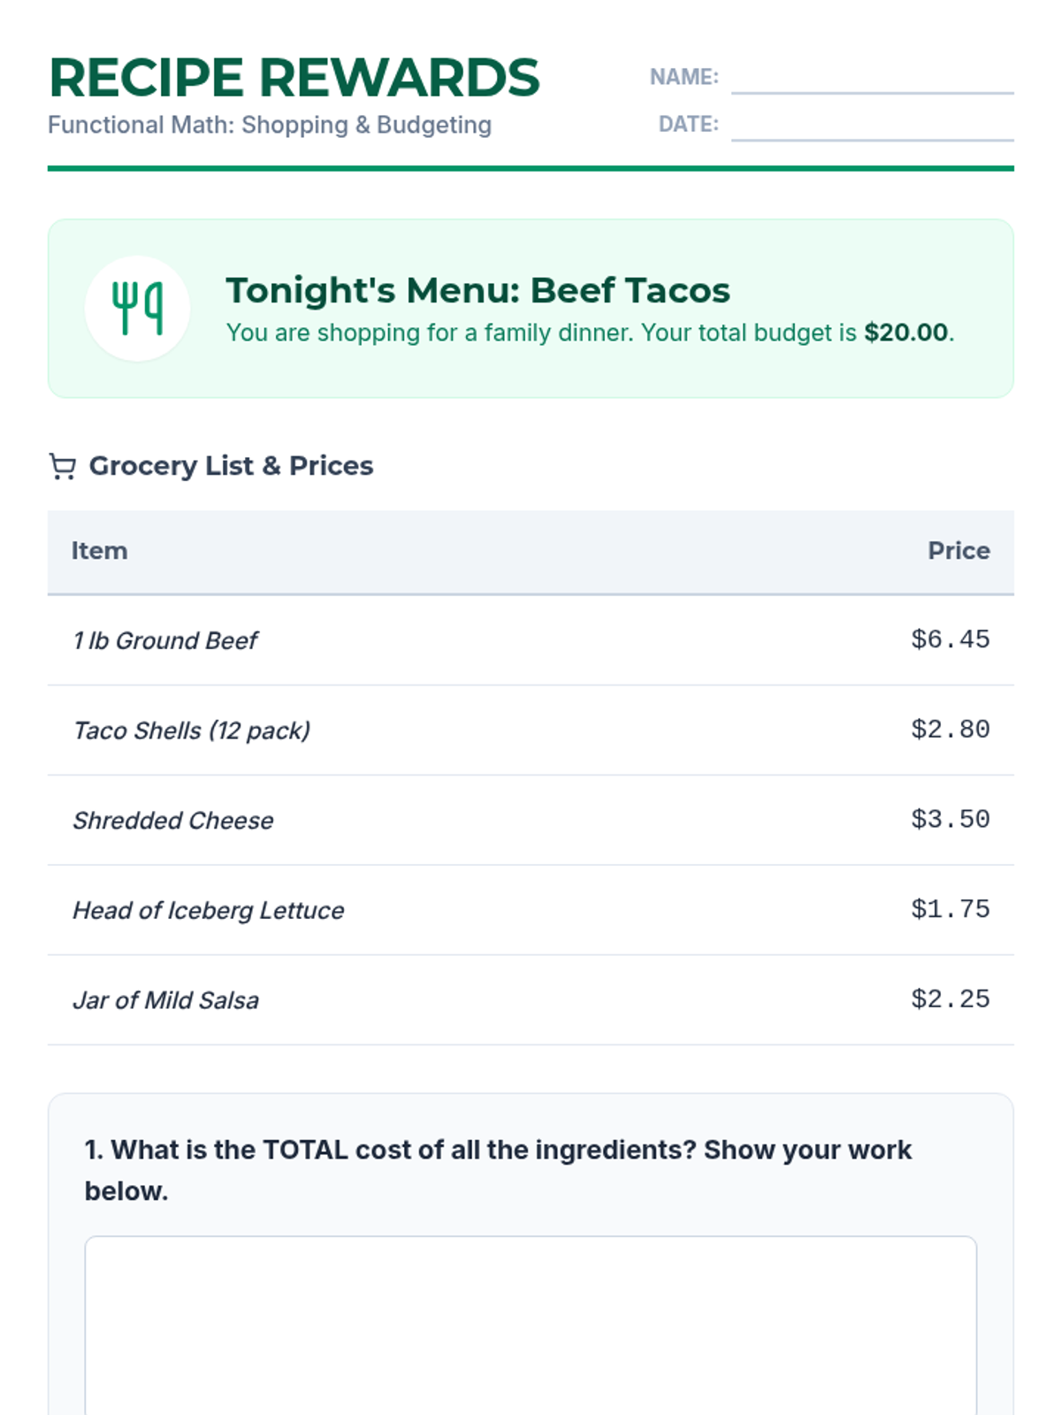
Task: Click the $6.45 ground beef price
Action: (x=950, y=639)
